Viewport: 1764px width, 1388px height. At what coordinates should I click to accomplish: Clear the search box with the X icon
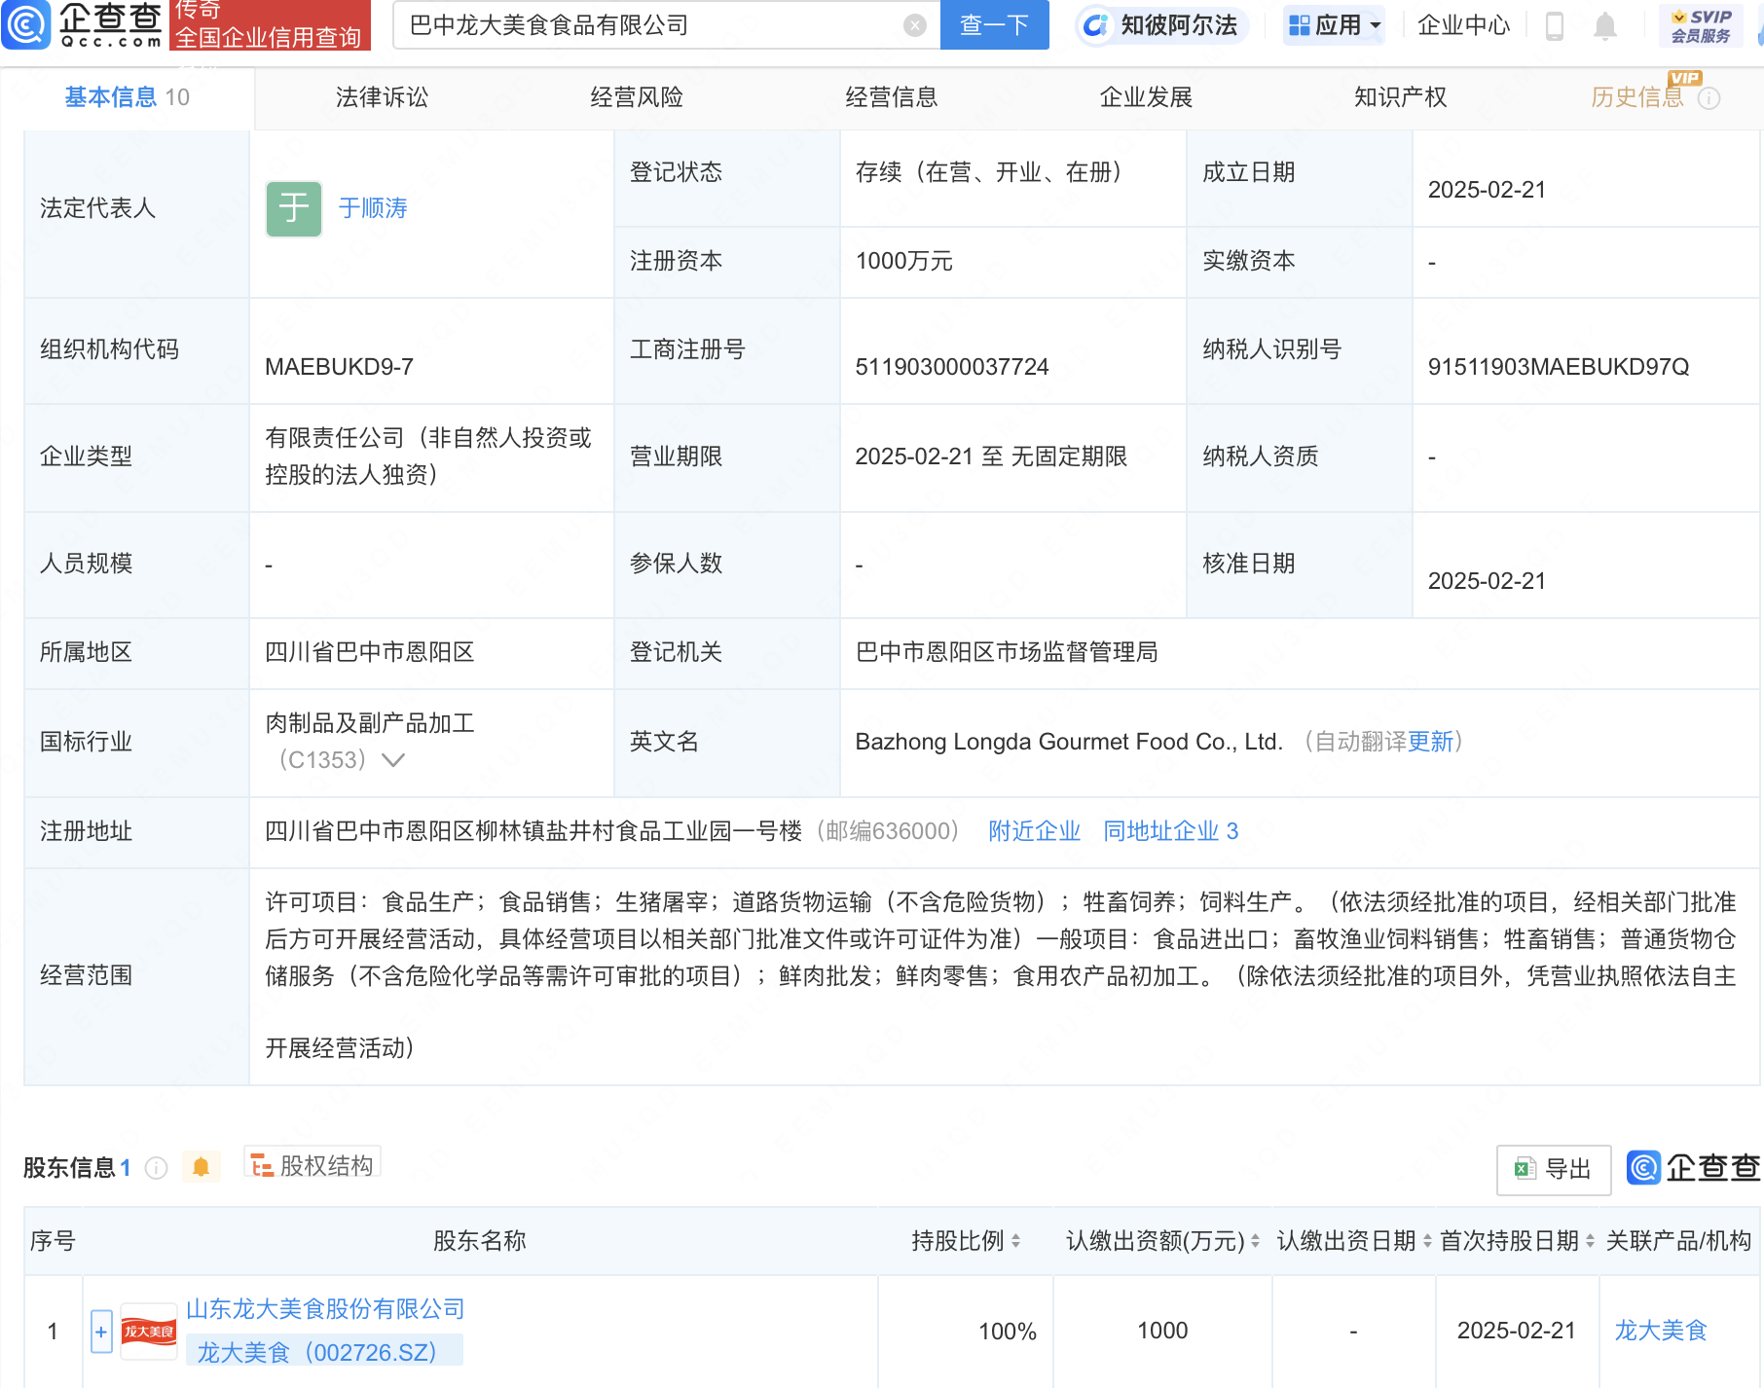914,25
